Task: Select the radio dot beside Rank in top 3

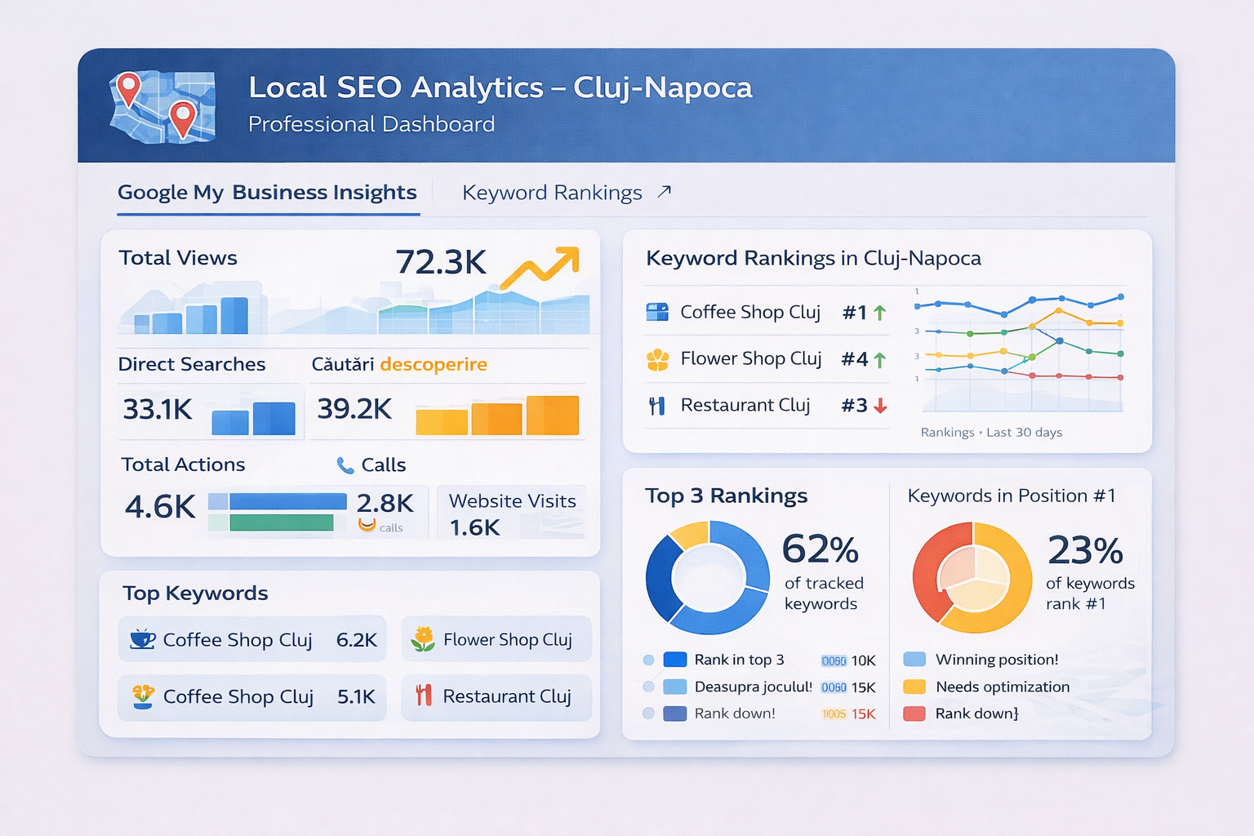Action: [649, 660]
